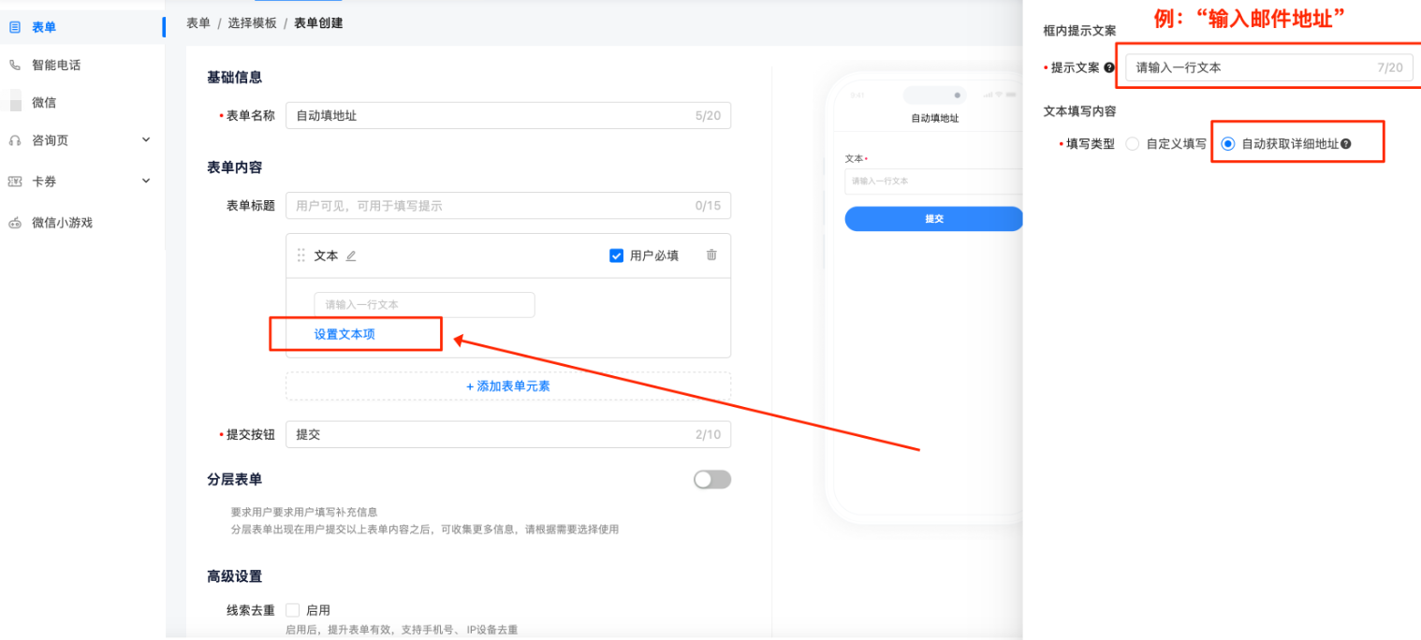Click the 微信小游戏 gamepad icon
Screen dimensions: 1421x640
coord(15,223)
